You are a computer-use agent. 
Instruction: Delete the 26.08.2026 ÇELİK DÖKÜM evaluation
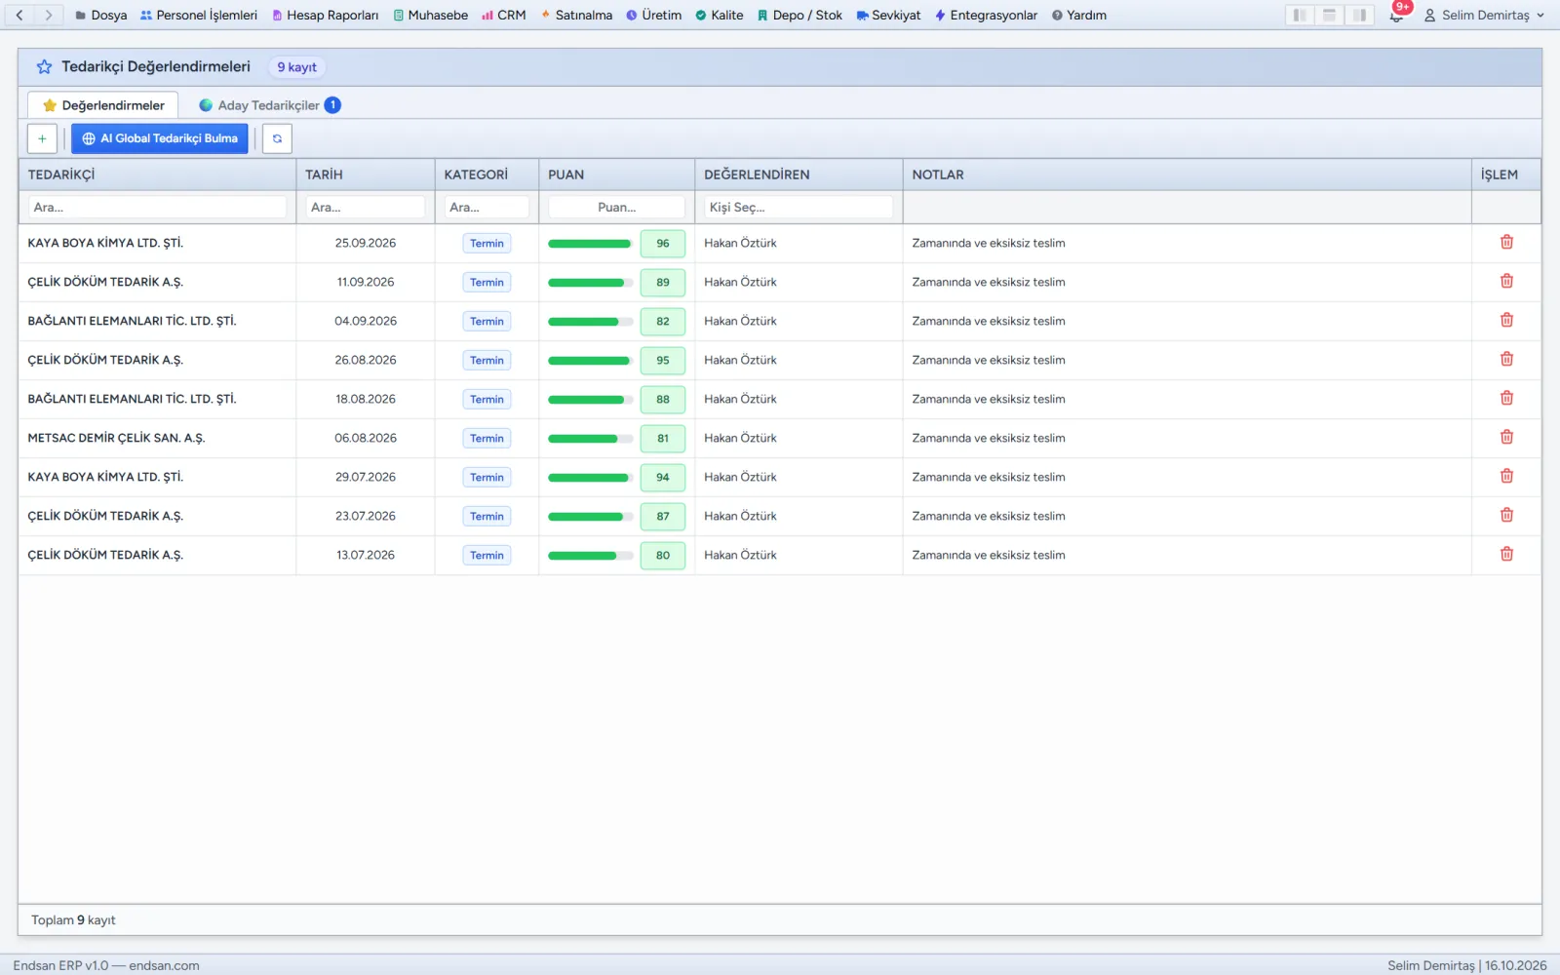click(1506, 359)
